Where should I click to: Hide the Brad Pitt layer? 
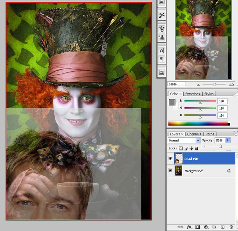click(x=170, y=159)
